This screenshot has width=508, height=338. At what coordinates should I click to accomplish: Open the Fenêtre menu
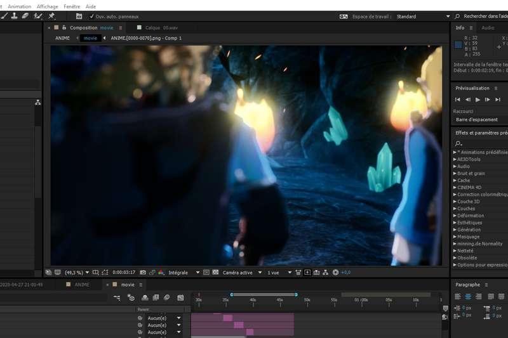point(72,6)
